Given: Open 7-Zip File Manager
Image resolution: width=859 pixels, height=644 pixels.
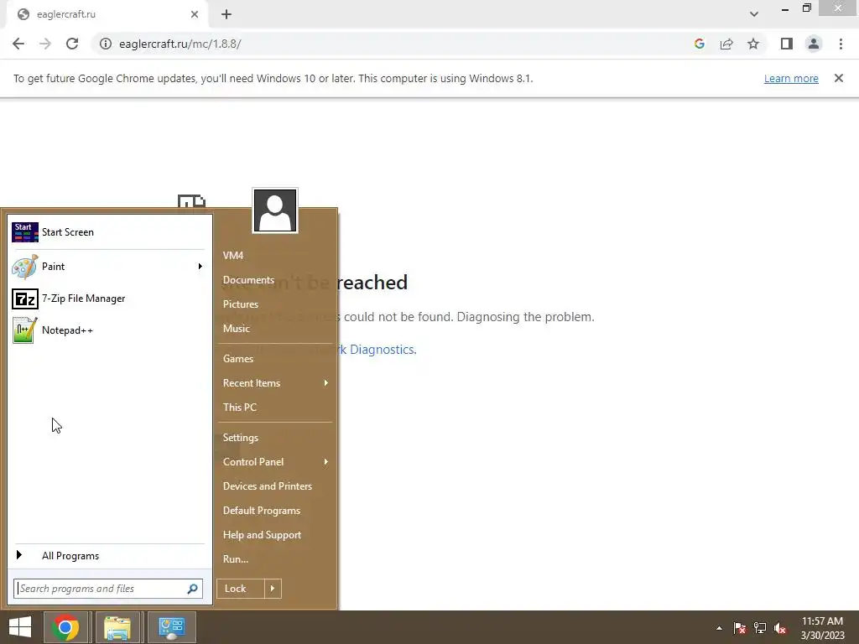Looking at the screenshot, I should (x=108, y=299).
